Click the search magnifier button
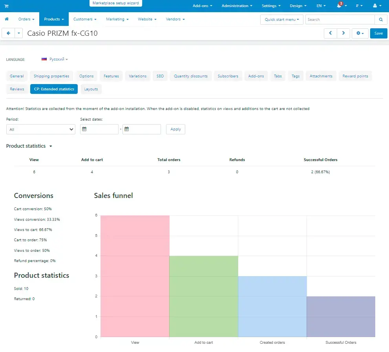 point(380,19)
